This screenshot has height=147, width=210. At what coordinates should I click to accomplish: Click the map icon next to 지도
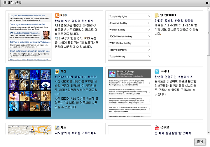pos(57,128)
